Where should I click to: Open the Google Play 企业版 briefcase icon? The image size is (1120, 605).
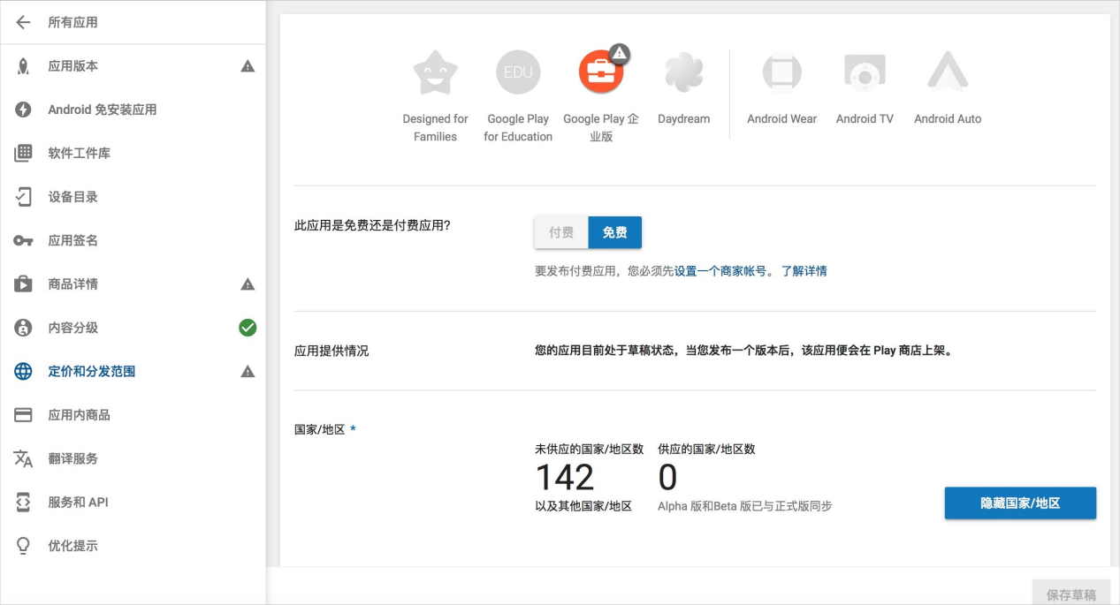(x=601, y=72)
